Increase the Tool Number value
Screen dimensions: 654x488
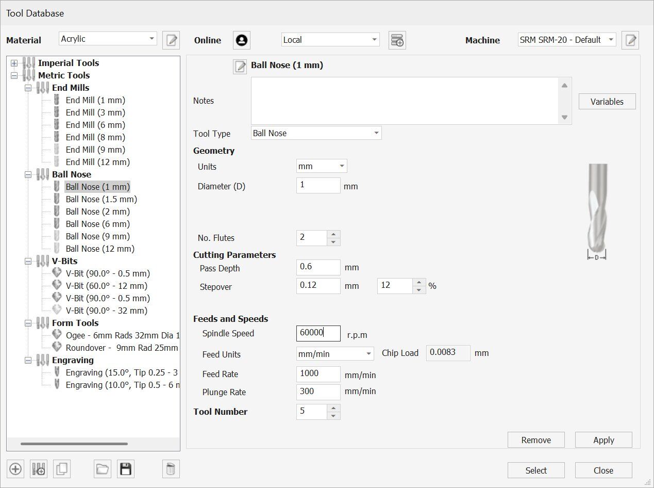[x=333, y=408]
